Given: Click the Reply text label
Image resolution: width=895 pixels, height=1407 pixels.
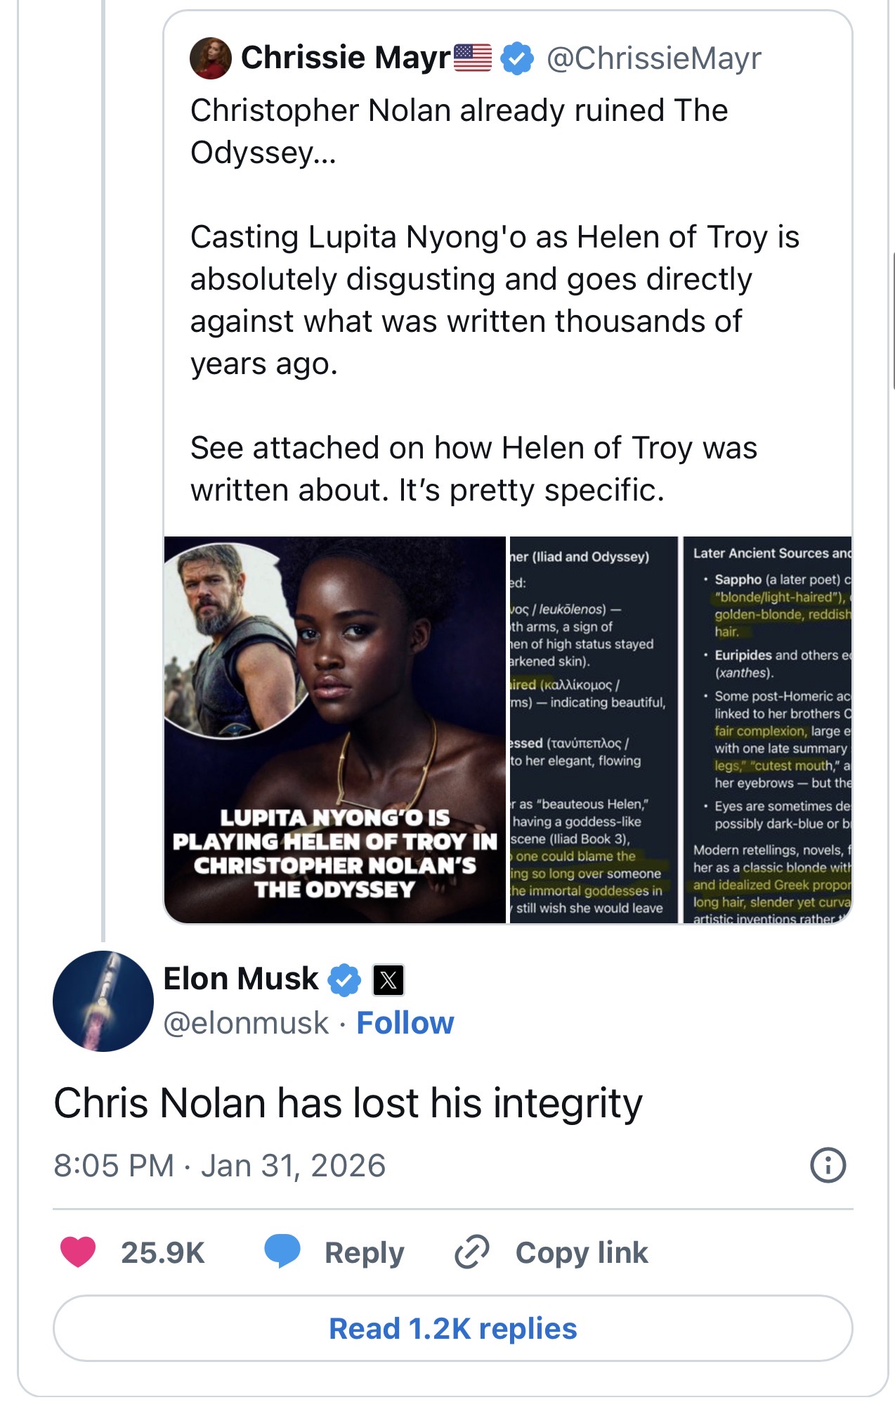Looking at the screenshot, I should click(x=364, y=1252).
